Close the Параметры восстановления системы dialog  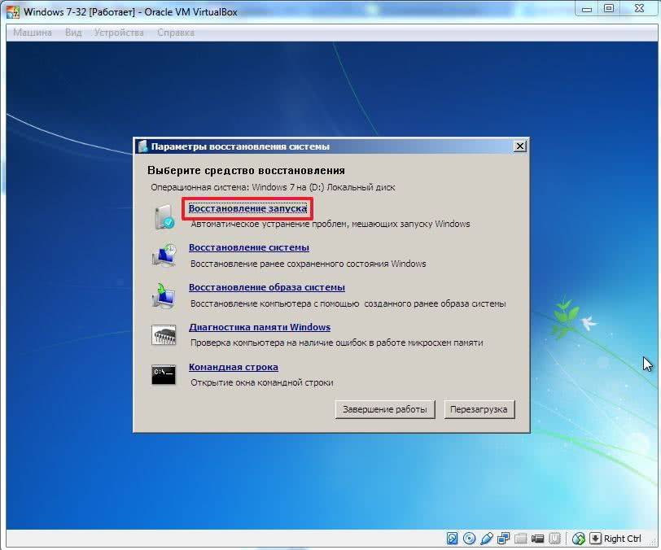pos(519,146)
